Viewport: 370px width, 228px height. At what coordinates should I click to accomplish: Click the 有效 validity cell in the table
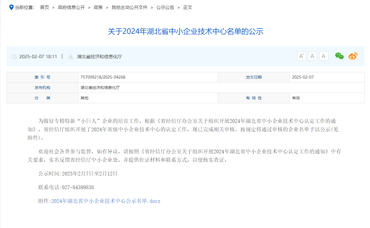pos(296,98)
